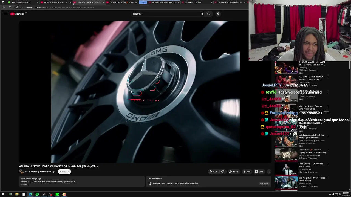This screenshot has height=197, width=351.
Task: Click the YouTube Premium logo
Action: pos(18,14)
